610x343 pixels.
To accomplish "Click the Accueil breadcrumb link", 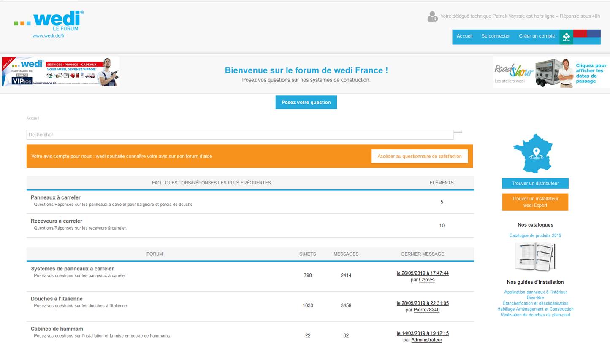I will click(x=33, y=119).
